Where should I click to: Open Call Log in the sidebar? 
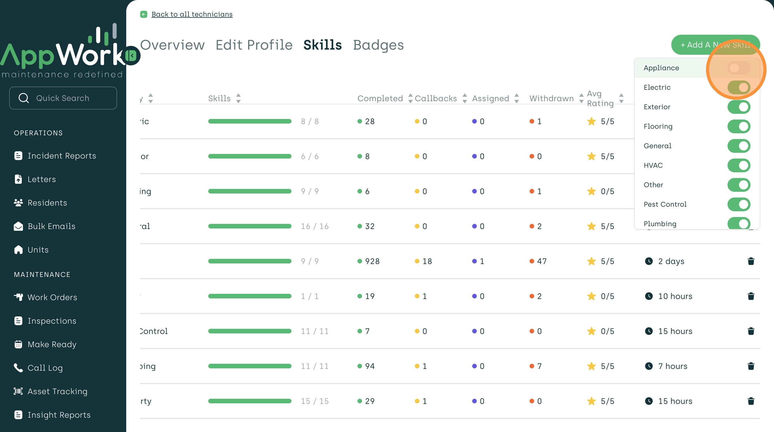click(x=45, y=368)
